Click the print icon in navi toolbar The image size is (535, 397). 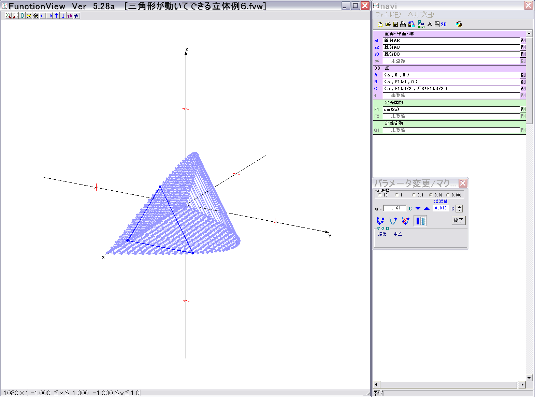tap(403, 24)
